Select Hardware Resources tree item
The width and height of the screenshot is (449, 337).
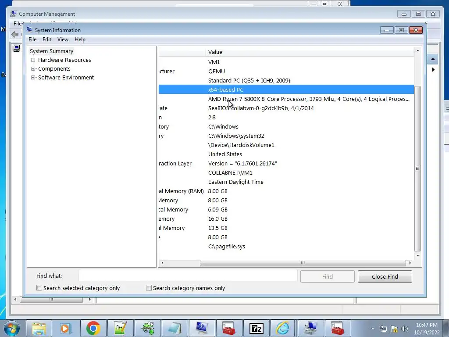tap(64, 60)
